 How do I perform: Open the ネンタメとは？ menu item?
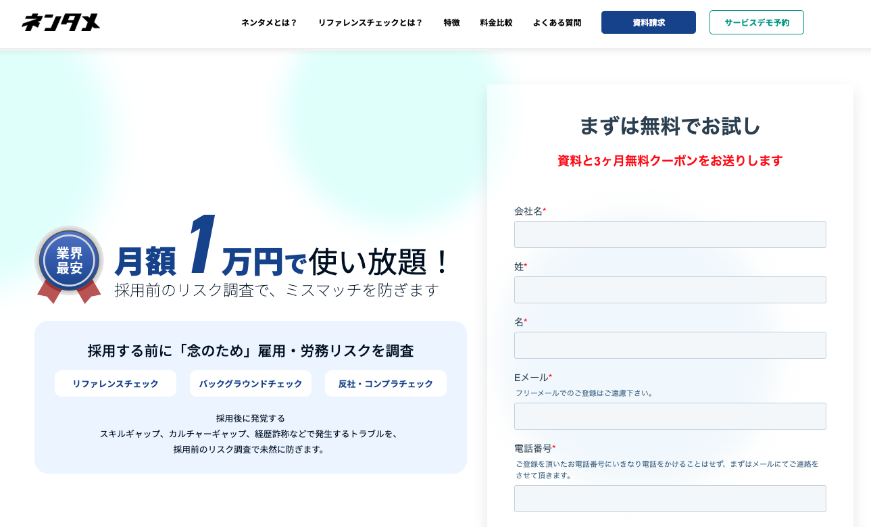269,22
